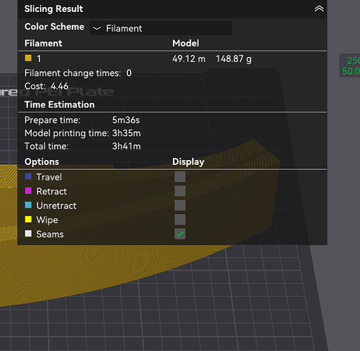Uncheck the Seams display checkbox
The width and height of the screenshot is (360, 351).
[x=180, y=234]
